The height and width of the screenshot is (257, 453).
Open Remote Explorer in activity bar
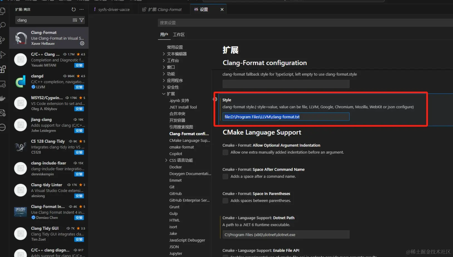3,84
